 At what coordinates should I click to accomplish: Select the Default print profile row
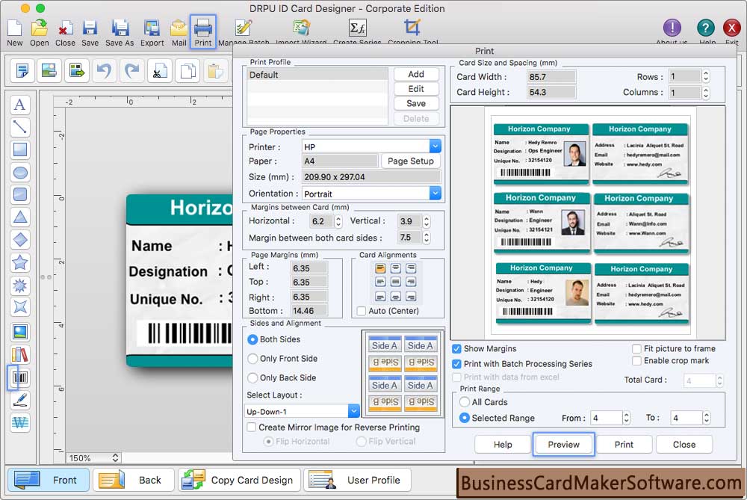[317, 74]
